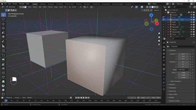Expand the Relations panel
Image resolution: width=196 pixels, height=110 pixels.
coord(172,85)
